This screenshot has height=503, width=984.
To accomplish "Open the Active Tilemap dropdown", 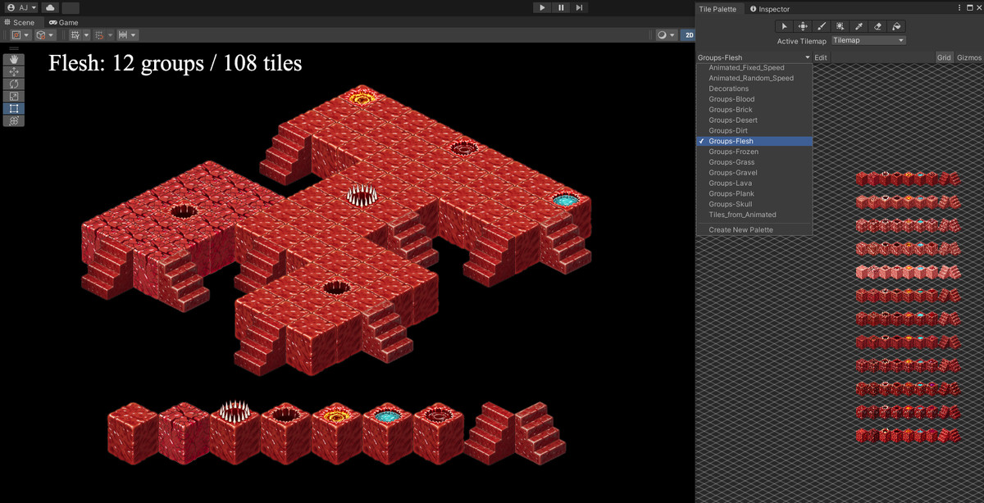I will point(868,39).
